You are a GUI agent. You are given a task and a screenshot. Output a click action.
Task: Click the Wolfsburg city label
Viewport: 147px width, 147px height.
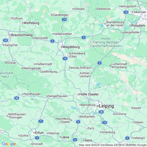coord(31,23)
